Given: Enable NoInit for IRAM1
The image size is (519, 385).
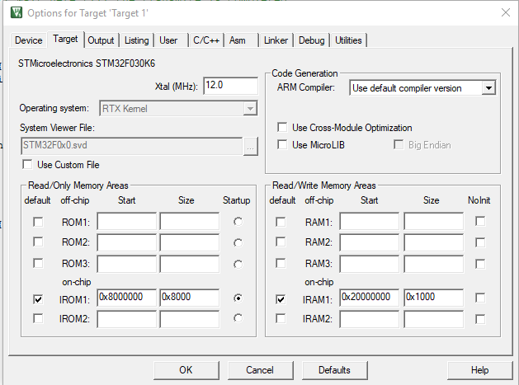Looking at the screenshot, I should tap(480, 298).
